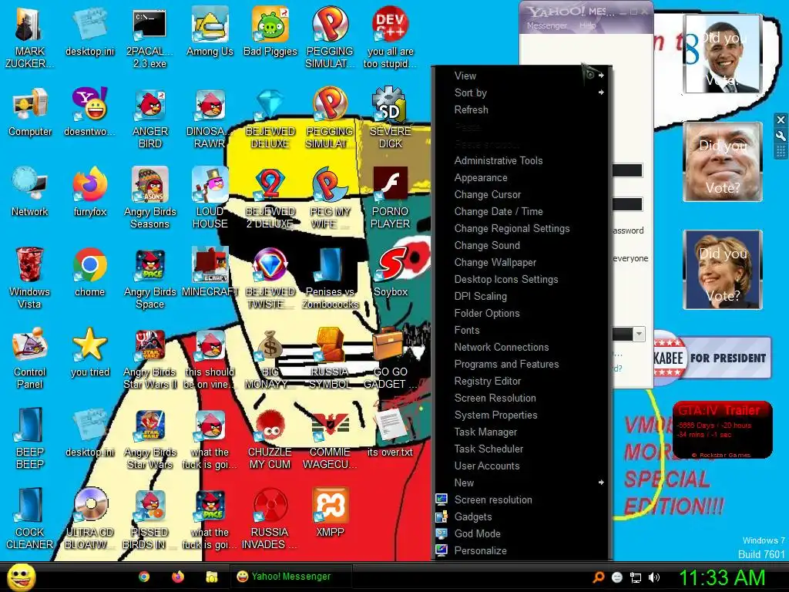Viewport: 789px width, 592px height.
Task: Select the MINECRAFT desktop icon
Action: pyautogui.click(x=210, y=272)
